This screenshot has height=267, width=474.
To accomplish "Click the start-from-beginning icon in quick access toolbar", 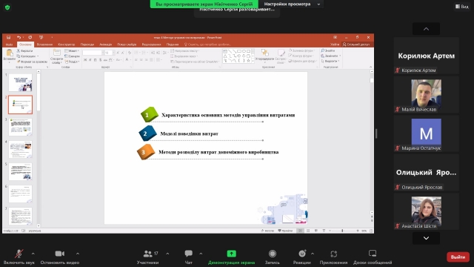I will 41,38.
